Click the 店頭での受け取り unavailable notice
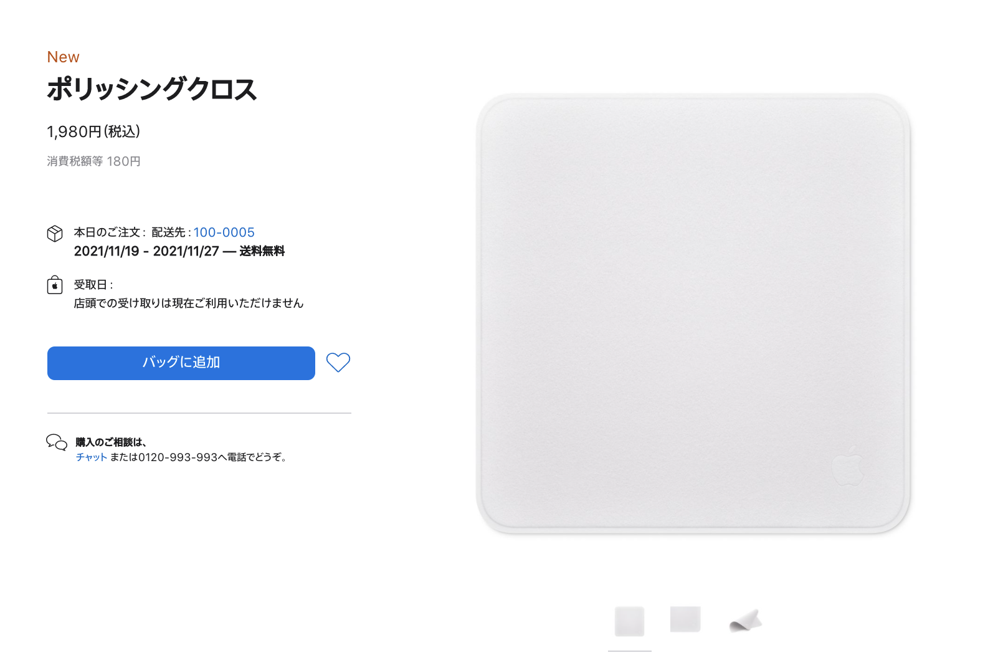The image size is (998, 668). (189, 303)
